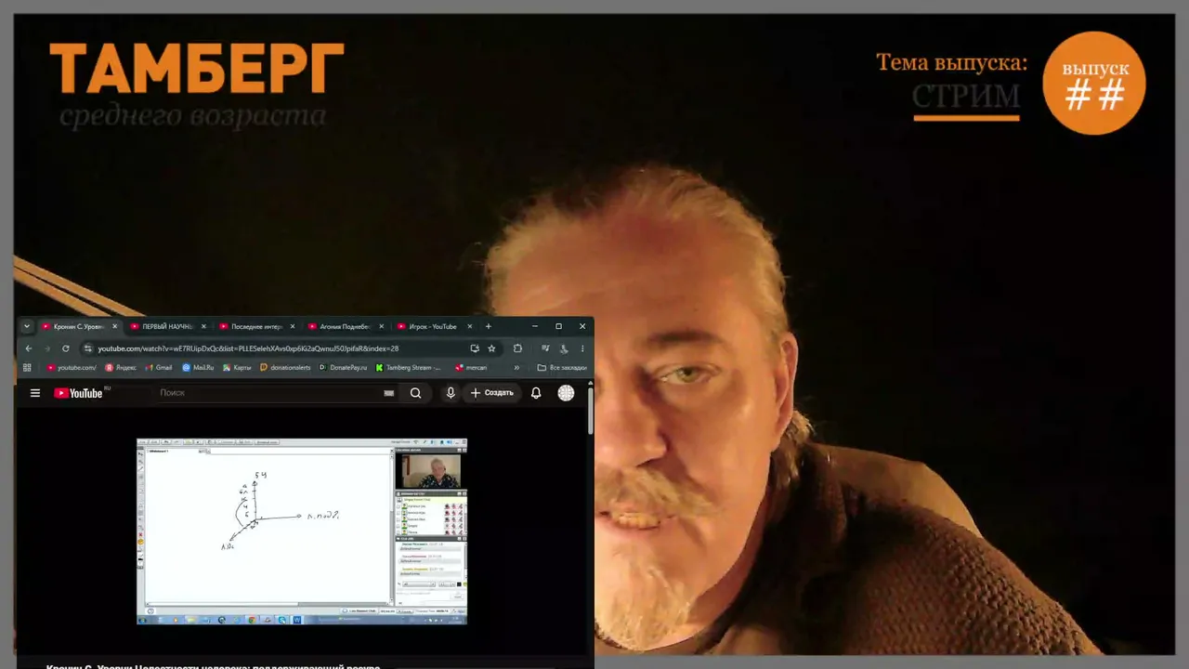Open the YouTube account avatar menu
The width and height of the screenshot is (1189, 669).
pos(566,393)
